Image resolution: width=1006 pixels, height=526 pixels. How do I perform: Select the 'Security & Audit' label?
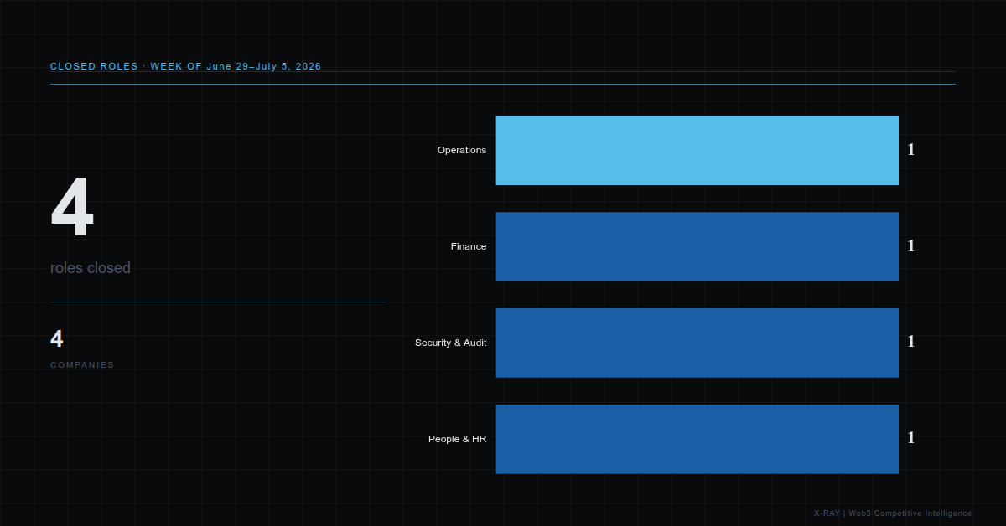451,343
